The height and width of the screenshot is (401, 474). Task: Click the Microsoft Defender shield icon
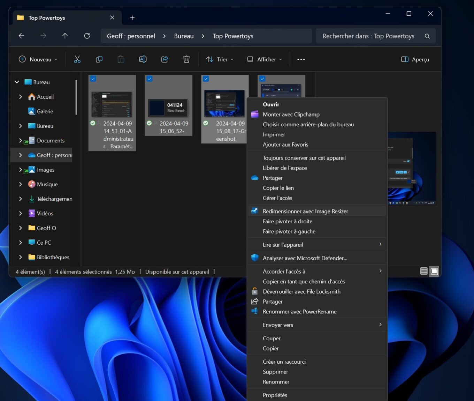coord(255,258)
